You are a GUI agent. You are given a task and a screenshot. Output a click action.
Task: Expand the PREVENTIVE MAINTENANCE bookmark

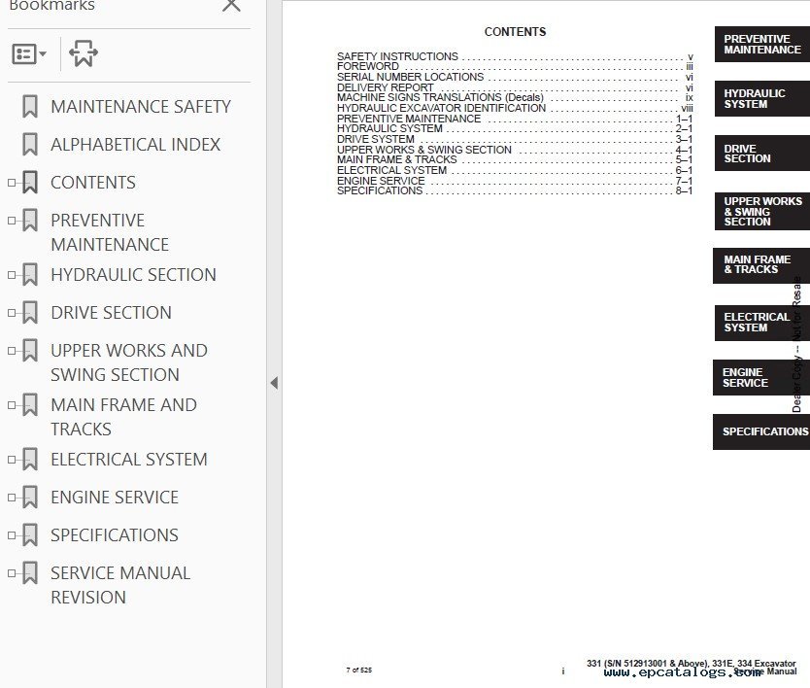[12, 221]
